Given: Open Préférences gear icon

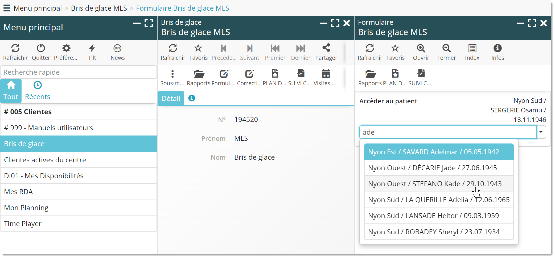Looking at the screenshot, I should 66,48.
